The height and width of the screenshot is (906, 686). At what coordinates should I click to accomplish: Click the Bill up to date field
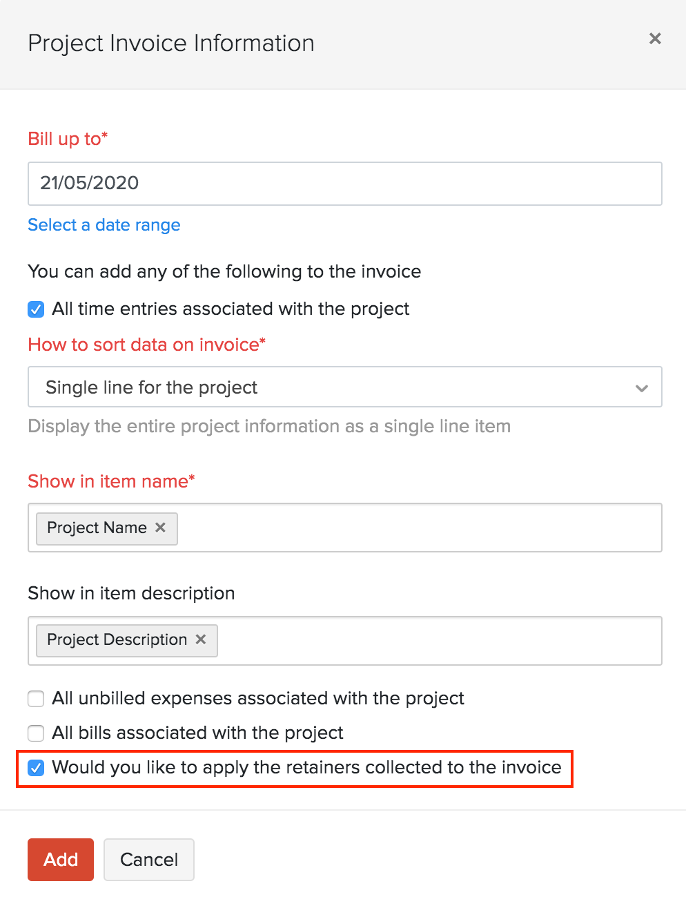tap(345, 183)
